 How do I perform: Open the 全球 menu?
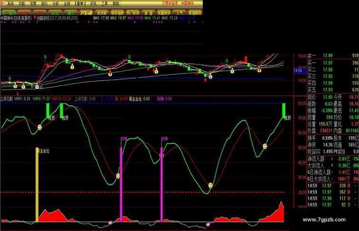pyautogui.click(x=66, y=4)
